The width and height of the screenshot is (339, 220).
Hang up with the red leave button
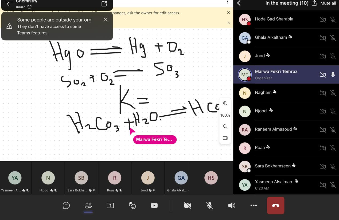tap(275, 205)
